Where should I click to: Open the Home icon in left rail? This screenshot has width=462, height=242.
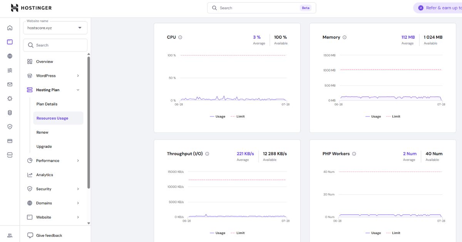coord(10,28)
